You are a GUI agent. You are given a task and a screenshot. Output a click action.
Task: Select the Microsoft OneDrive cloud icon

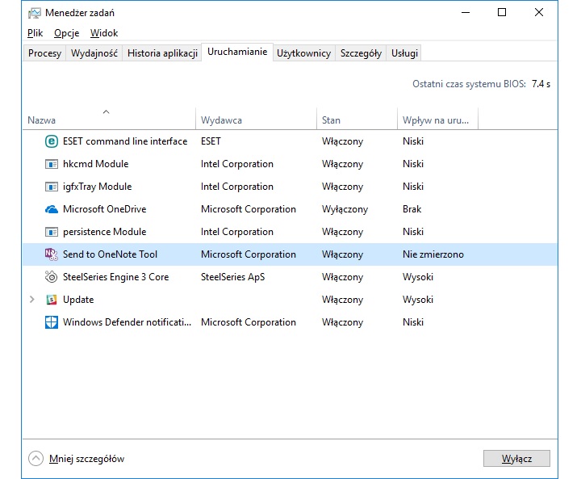click(52, 209)
